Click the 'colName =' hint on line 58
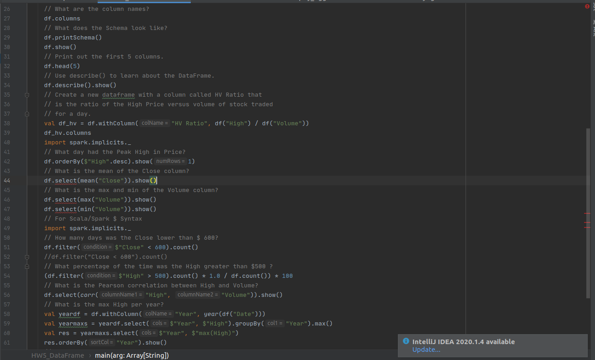This screenshot has height=360, width=595. click(x=159, y=314)
